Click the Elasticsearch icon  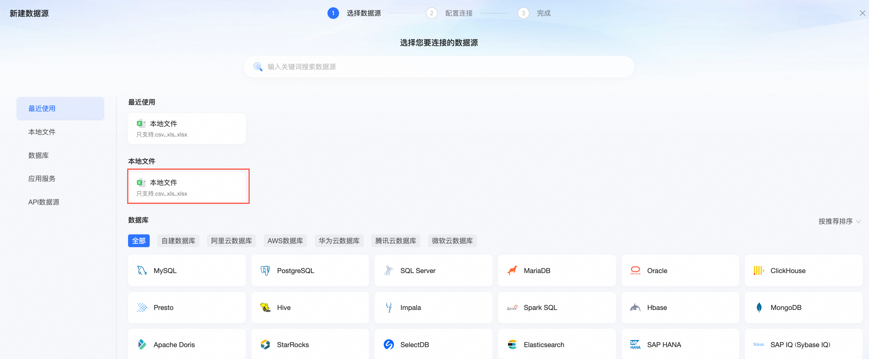(512, 344)
